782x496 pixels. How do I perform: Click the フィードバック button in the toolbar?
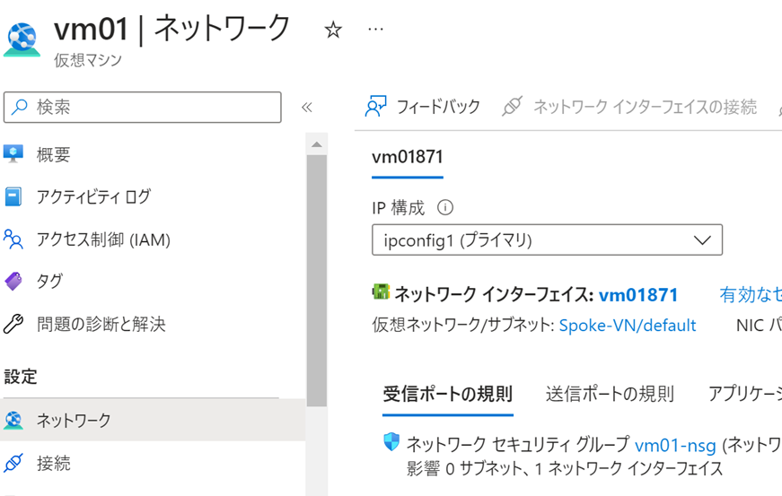pyautogui.click(x=423, y=107)
